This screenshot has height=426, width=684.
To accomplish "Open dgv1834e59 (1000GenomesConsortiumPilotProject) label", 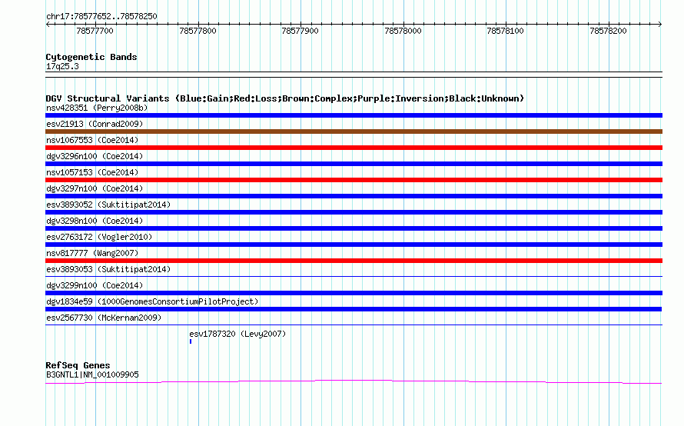I will click(152, 301).
